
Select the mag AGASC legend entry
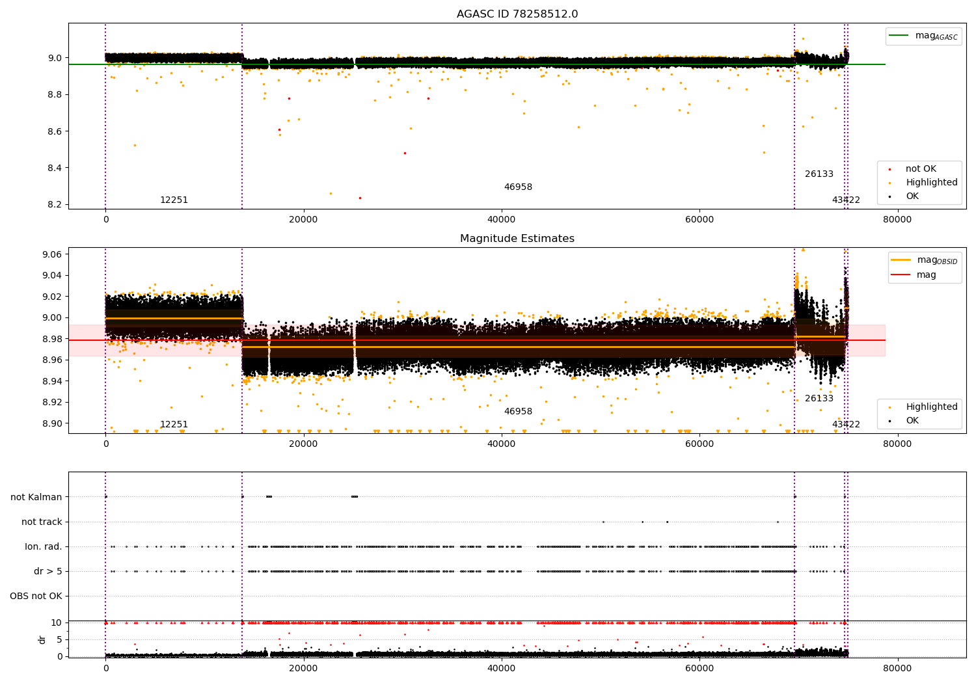click(924, 36)
